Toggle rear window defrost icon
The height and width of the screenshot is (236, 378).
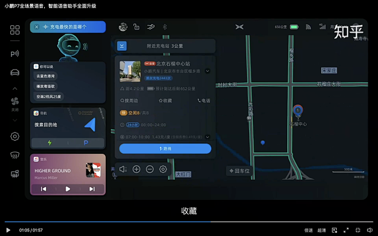15,173
